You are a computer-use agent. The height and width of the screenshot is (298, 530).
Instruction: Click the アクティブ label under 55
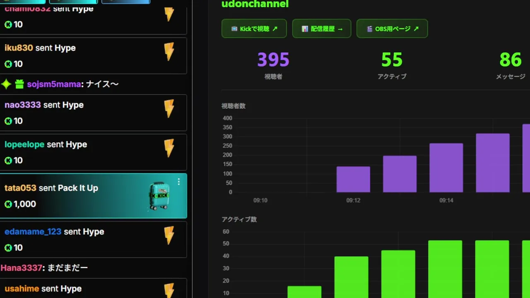pyautogui.click(x=392, y=77)
